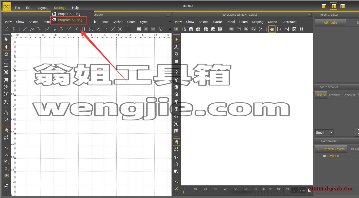Click the reset rotation icon in 3D toolbar
The image size is (359, 198).
click(x=220, y=29)
